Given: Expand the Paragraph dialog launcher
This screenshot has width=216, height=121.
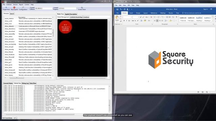Looking at the screenshot, I should [x=178, y=24].
